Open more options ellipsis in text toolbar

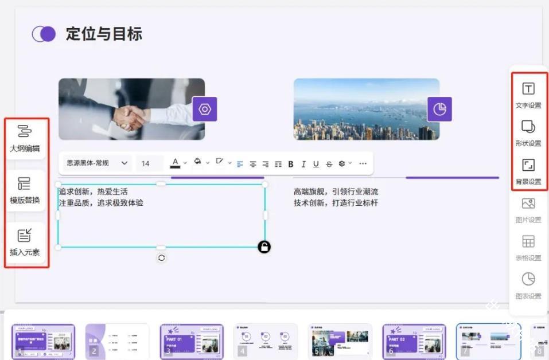363,164
